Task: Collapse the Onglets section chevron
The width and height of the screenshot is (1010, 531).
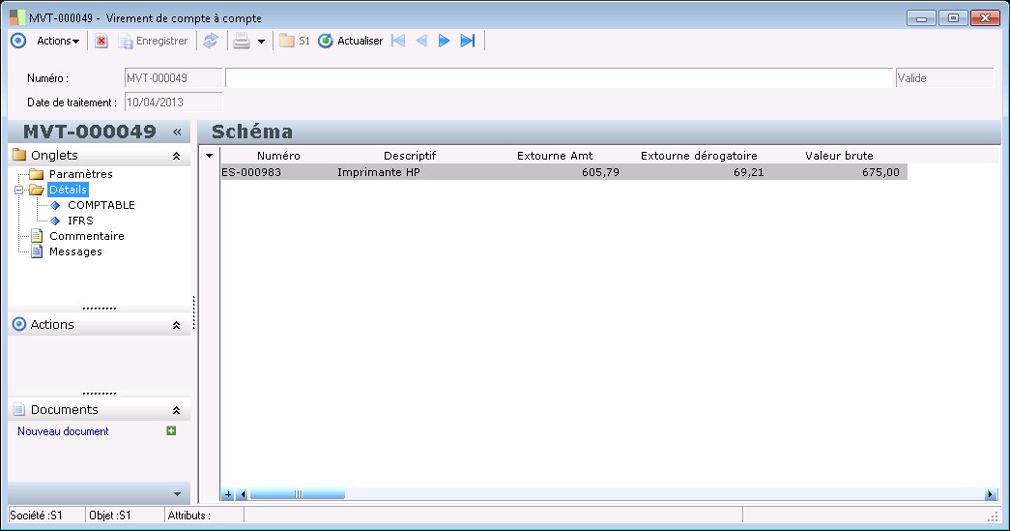Action: (x=176, y=156)
